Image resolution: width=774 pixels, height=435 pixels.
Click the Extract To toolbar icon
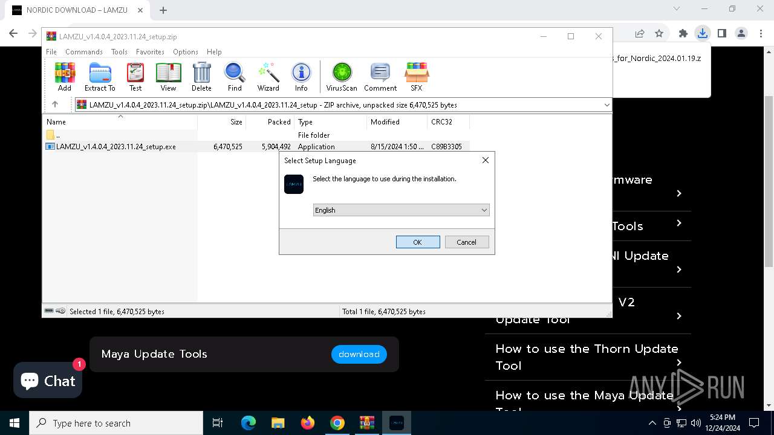(100, 77)
